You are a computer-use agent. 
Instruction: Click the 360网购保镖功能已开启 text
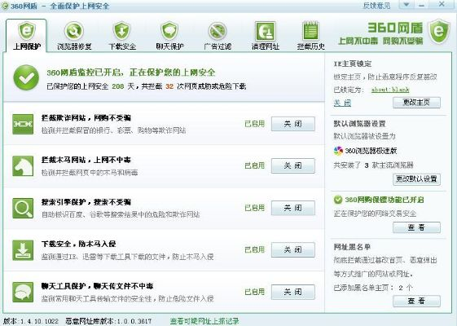(x=384, y=200)
